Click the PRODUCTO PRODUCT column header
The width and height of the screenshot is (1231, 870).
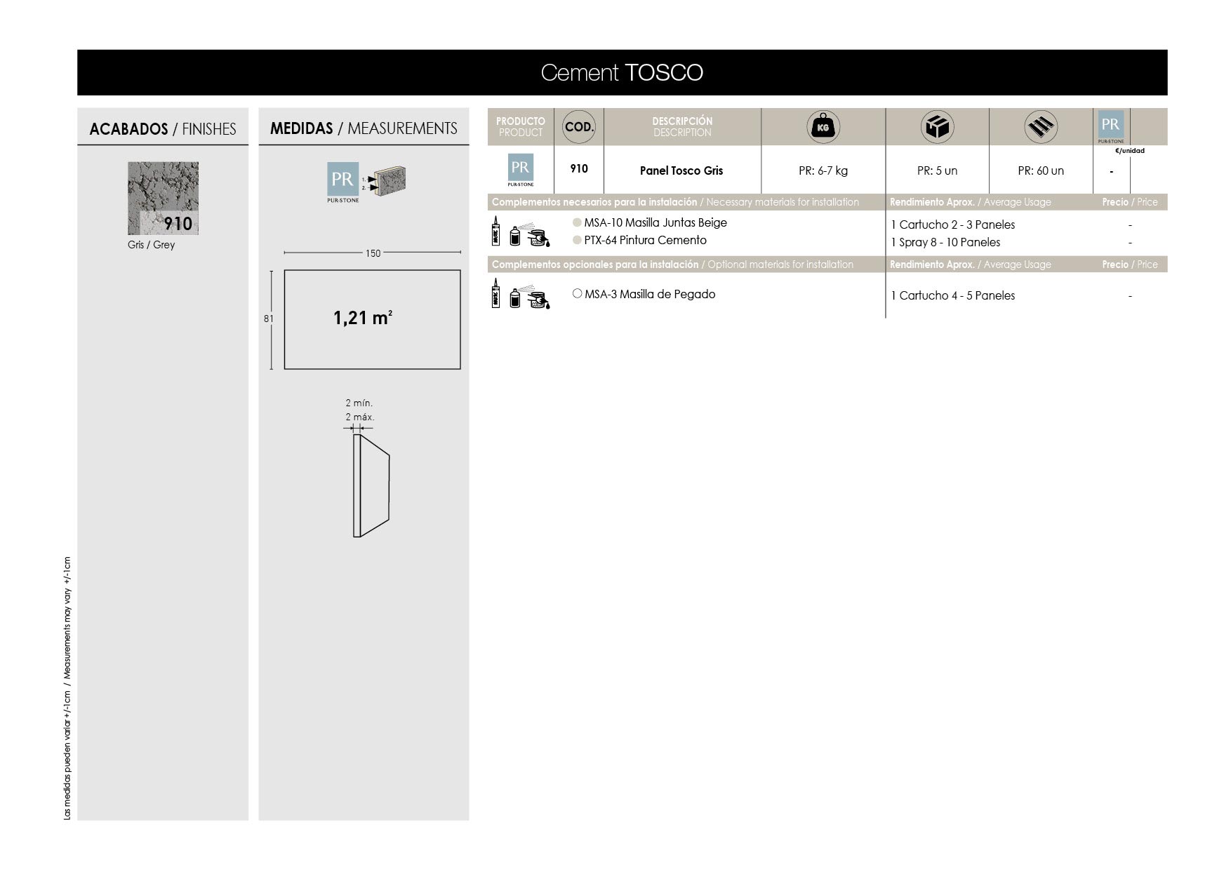click(521, 127)
